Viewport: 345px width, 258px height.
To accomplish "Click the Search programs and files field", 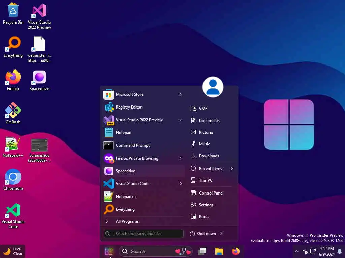I will point(144,234).
